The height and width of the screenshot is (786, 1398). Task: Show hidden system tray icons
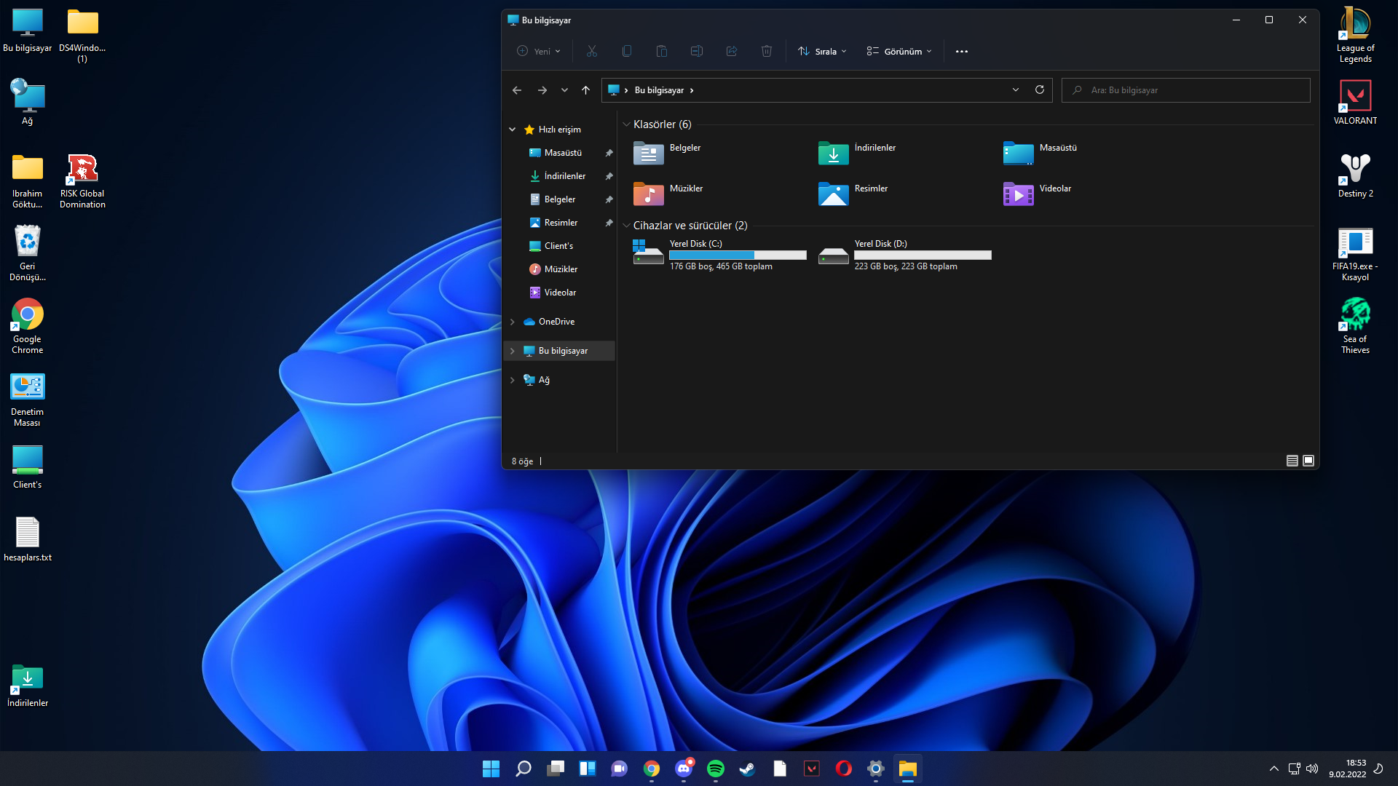coord(1273,769)
